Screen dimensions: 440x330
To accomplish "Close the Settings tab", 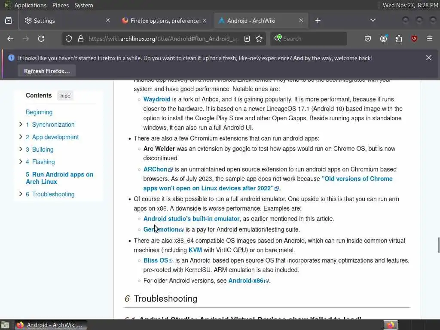I will tap(108, 20).
